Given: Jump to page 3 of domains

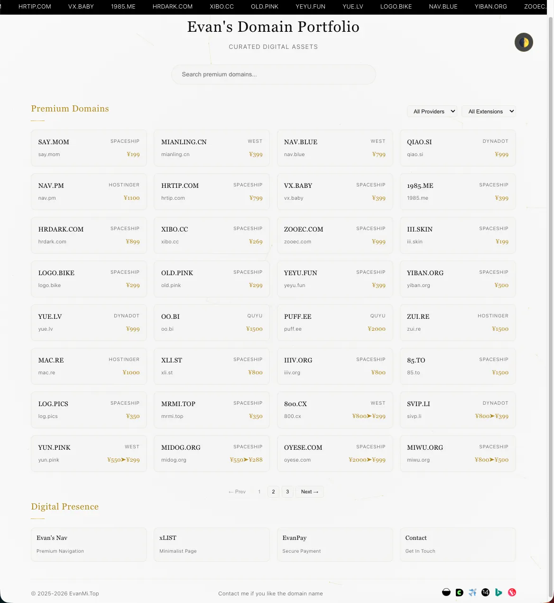Looking at the screenshot, I should [287, 492].
